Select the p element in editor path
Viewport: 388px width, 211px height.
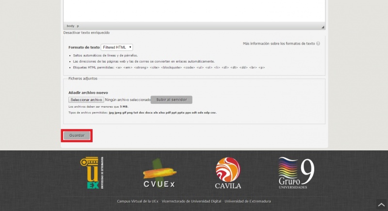(x=78, y=26)
